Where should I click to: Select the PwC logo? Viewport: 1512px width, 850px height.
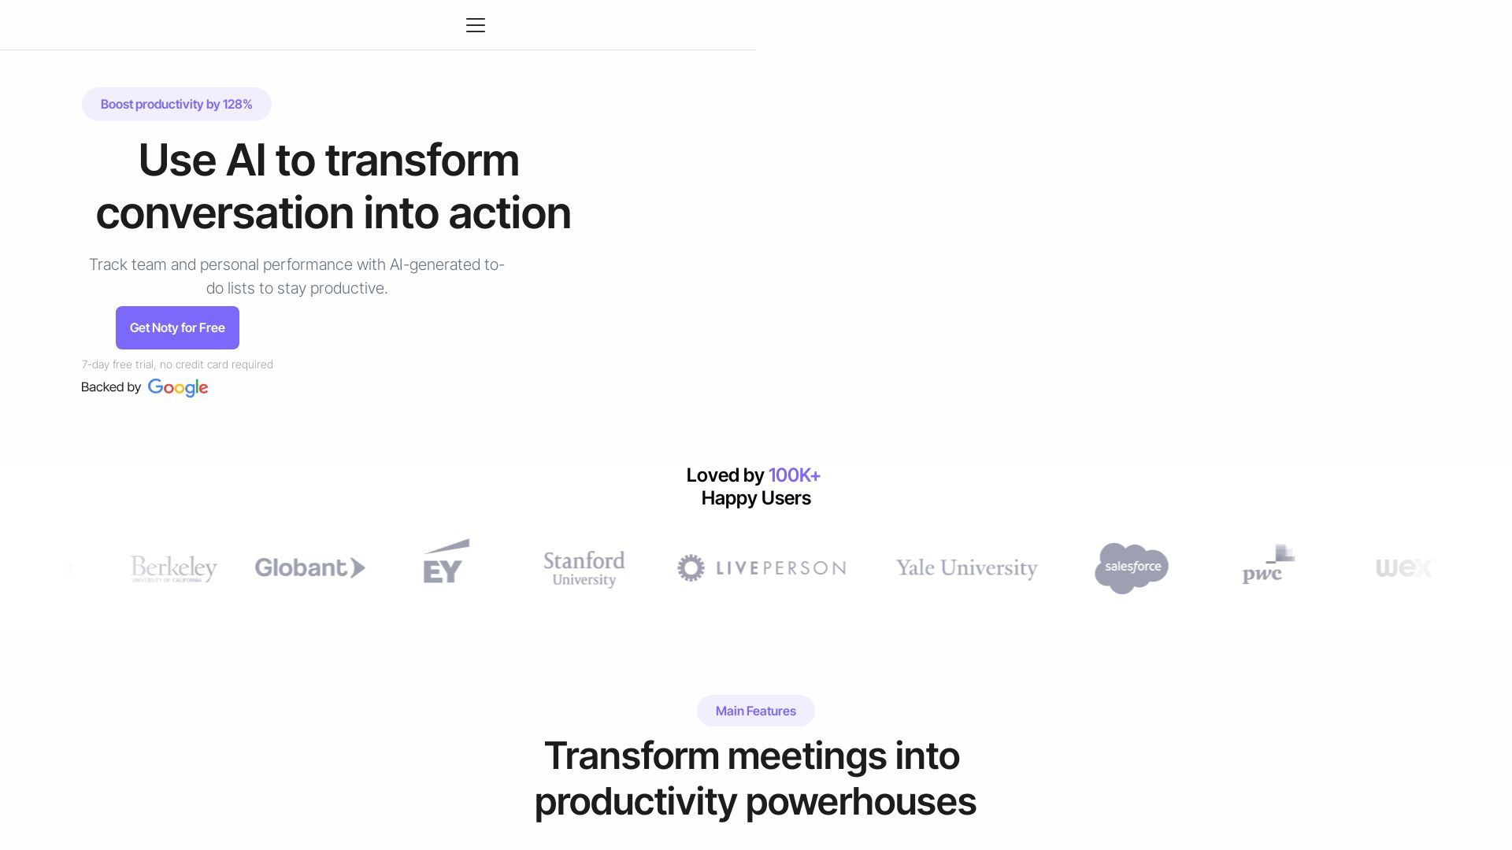pos(1267,565)
